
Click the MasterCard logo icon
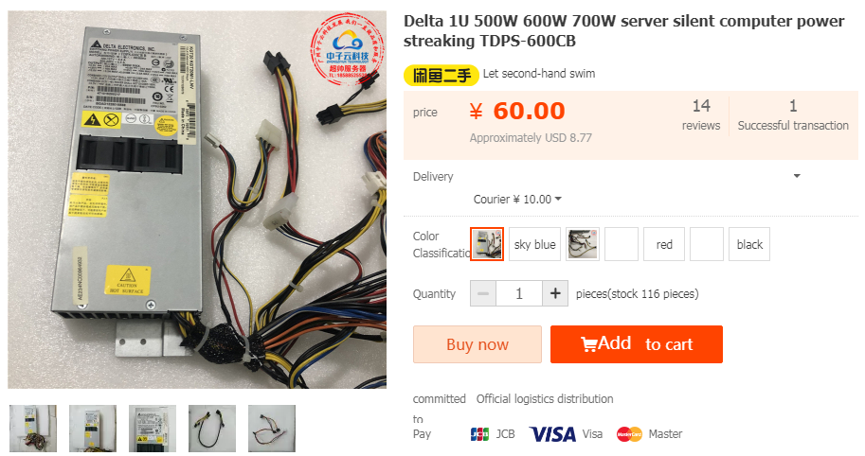629,434
